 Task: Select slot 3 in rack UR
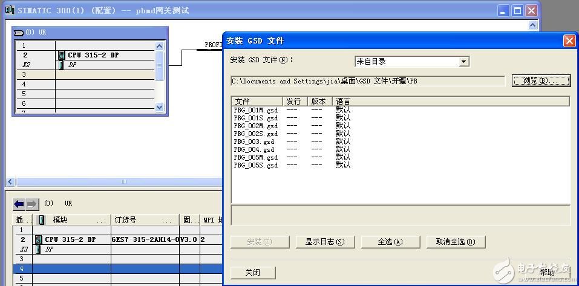[85, 74]
